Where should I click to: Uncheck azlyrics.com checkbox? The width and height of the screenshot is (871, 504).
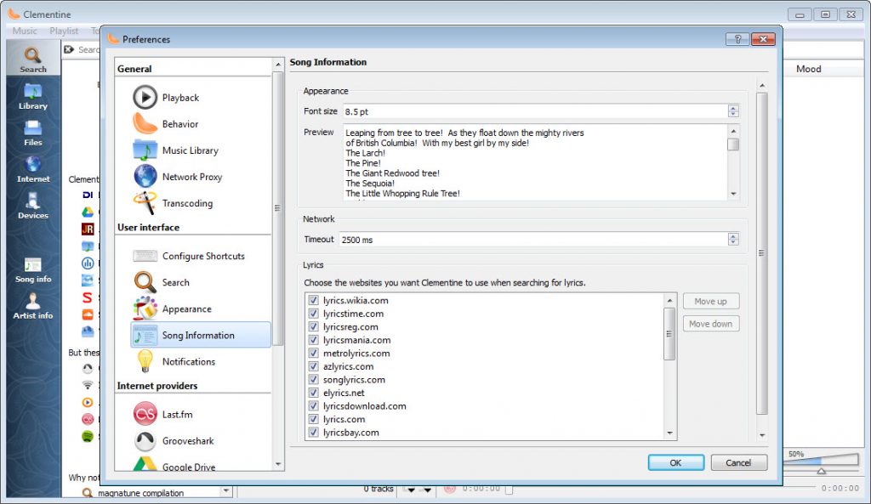tap(313, 366)
